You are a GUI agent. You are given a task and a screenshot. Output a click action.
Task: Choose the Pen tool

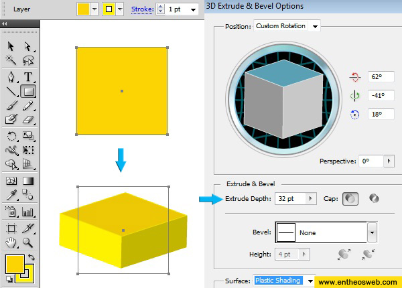[11, 76]
